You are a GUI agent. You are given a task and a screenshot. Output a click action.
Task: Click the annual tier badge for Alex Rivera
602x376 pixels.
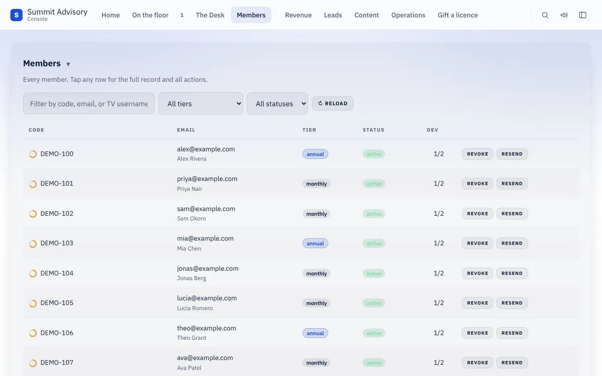pos(315,154)
